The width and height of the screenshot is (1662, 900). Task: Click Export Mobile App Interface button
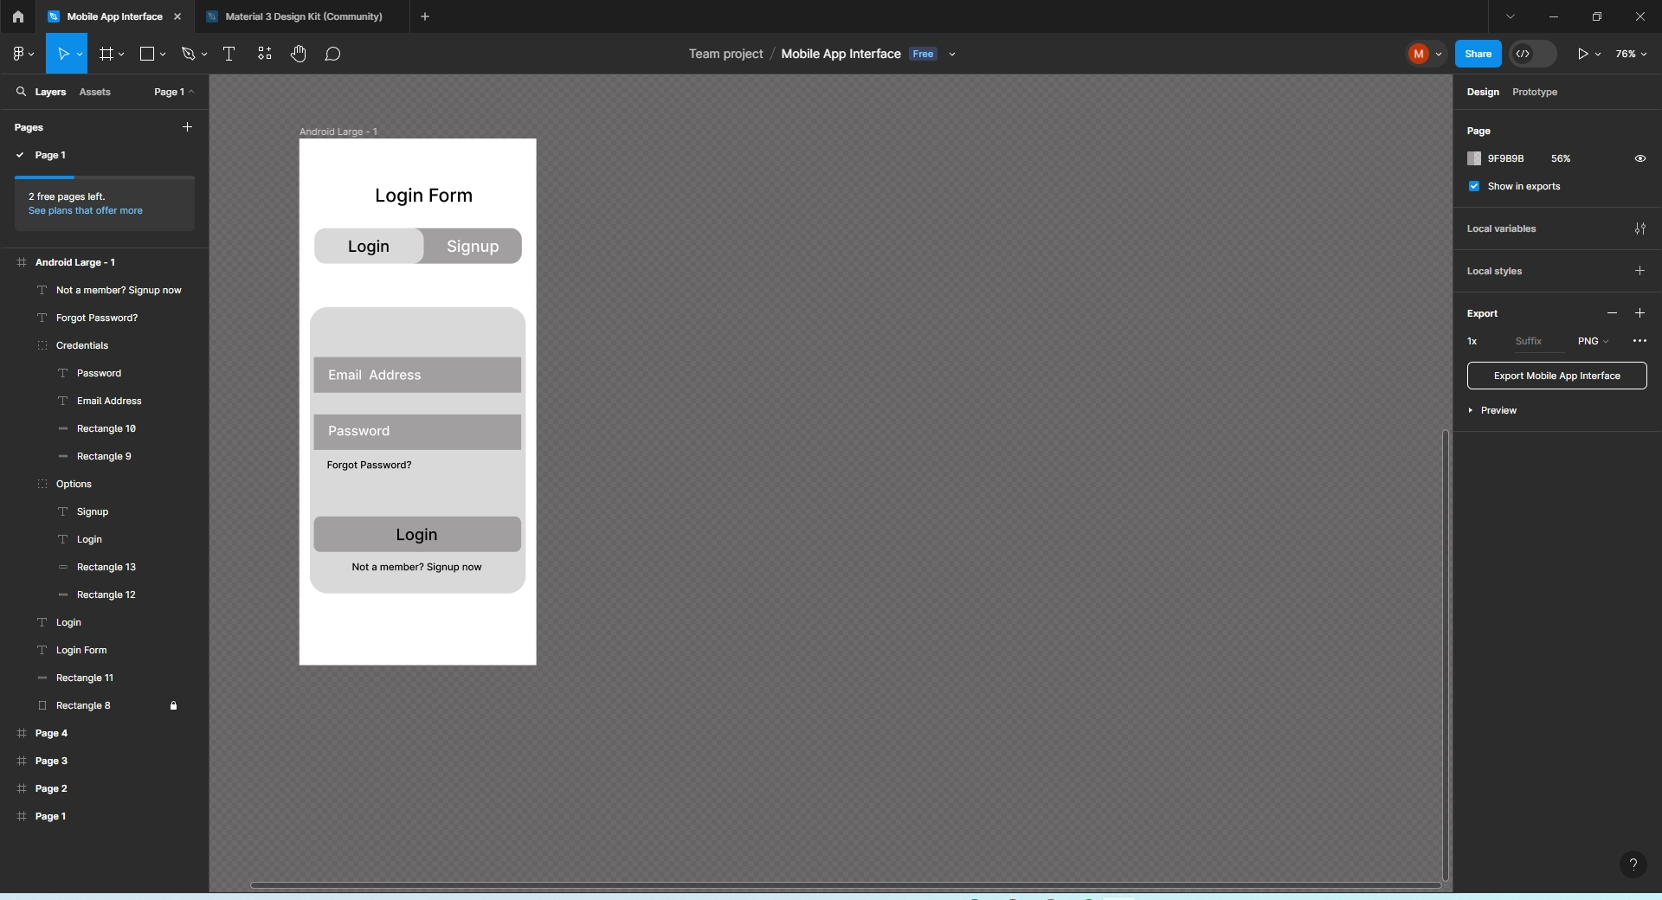(x=1556, y=376)
